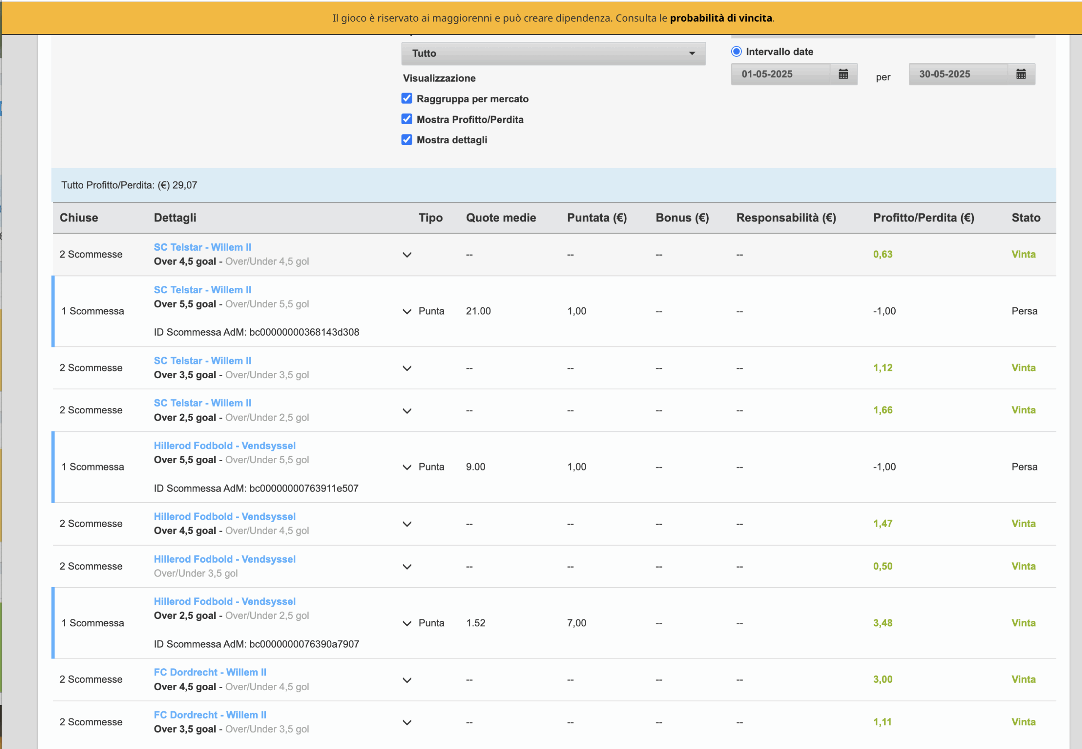1082x749 pixels.
Task: Click end date field 30-05-2025
Action: coord(958,74)
